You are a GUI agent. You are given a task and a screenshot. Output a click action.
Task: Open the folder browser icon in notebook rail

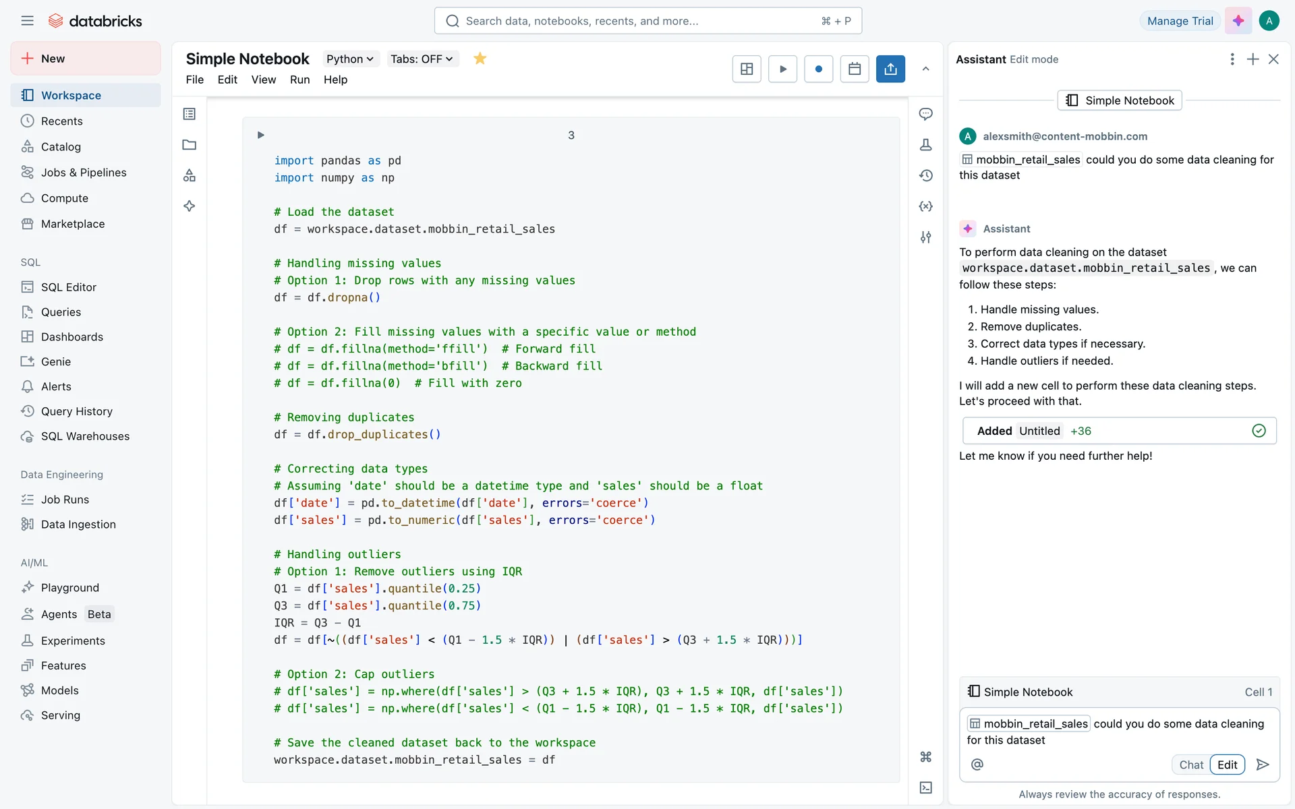coord(190,145)
